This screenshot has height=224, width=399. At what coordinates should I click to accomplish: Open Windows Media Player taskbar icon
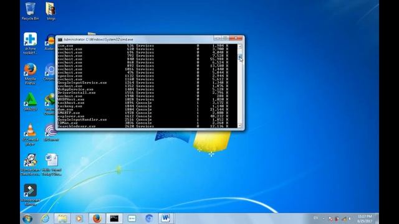pos(79,218)
